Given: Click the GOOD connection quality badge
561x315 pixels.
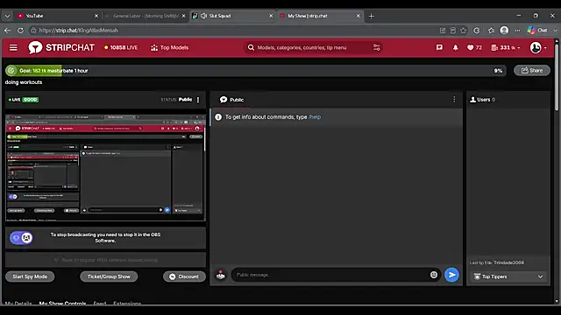Looking at the screenshot, I should tap(31, 100).
